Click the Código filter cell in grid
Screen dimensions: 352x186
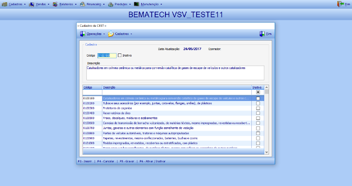pyautogui.click(x=92, y=92)
